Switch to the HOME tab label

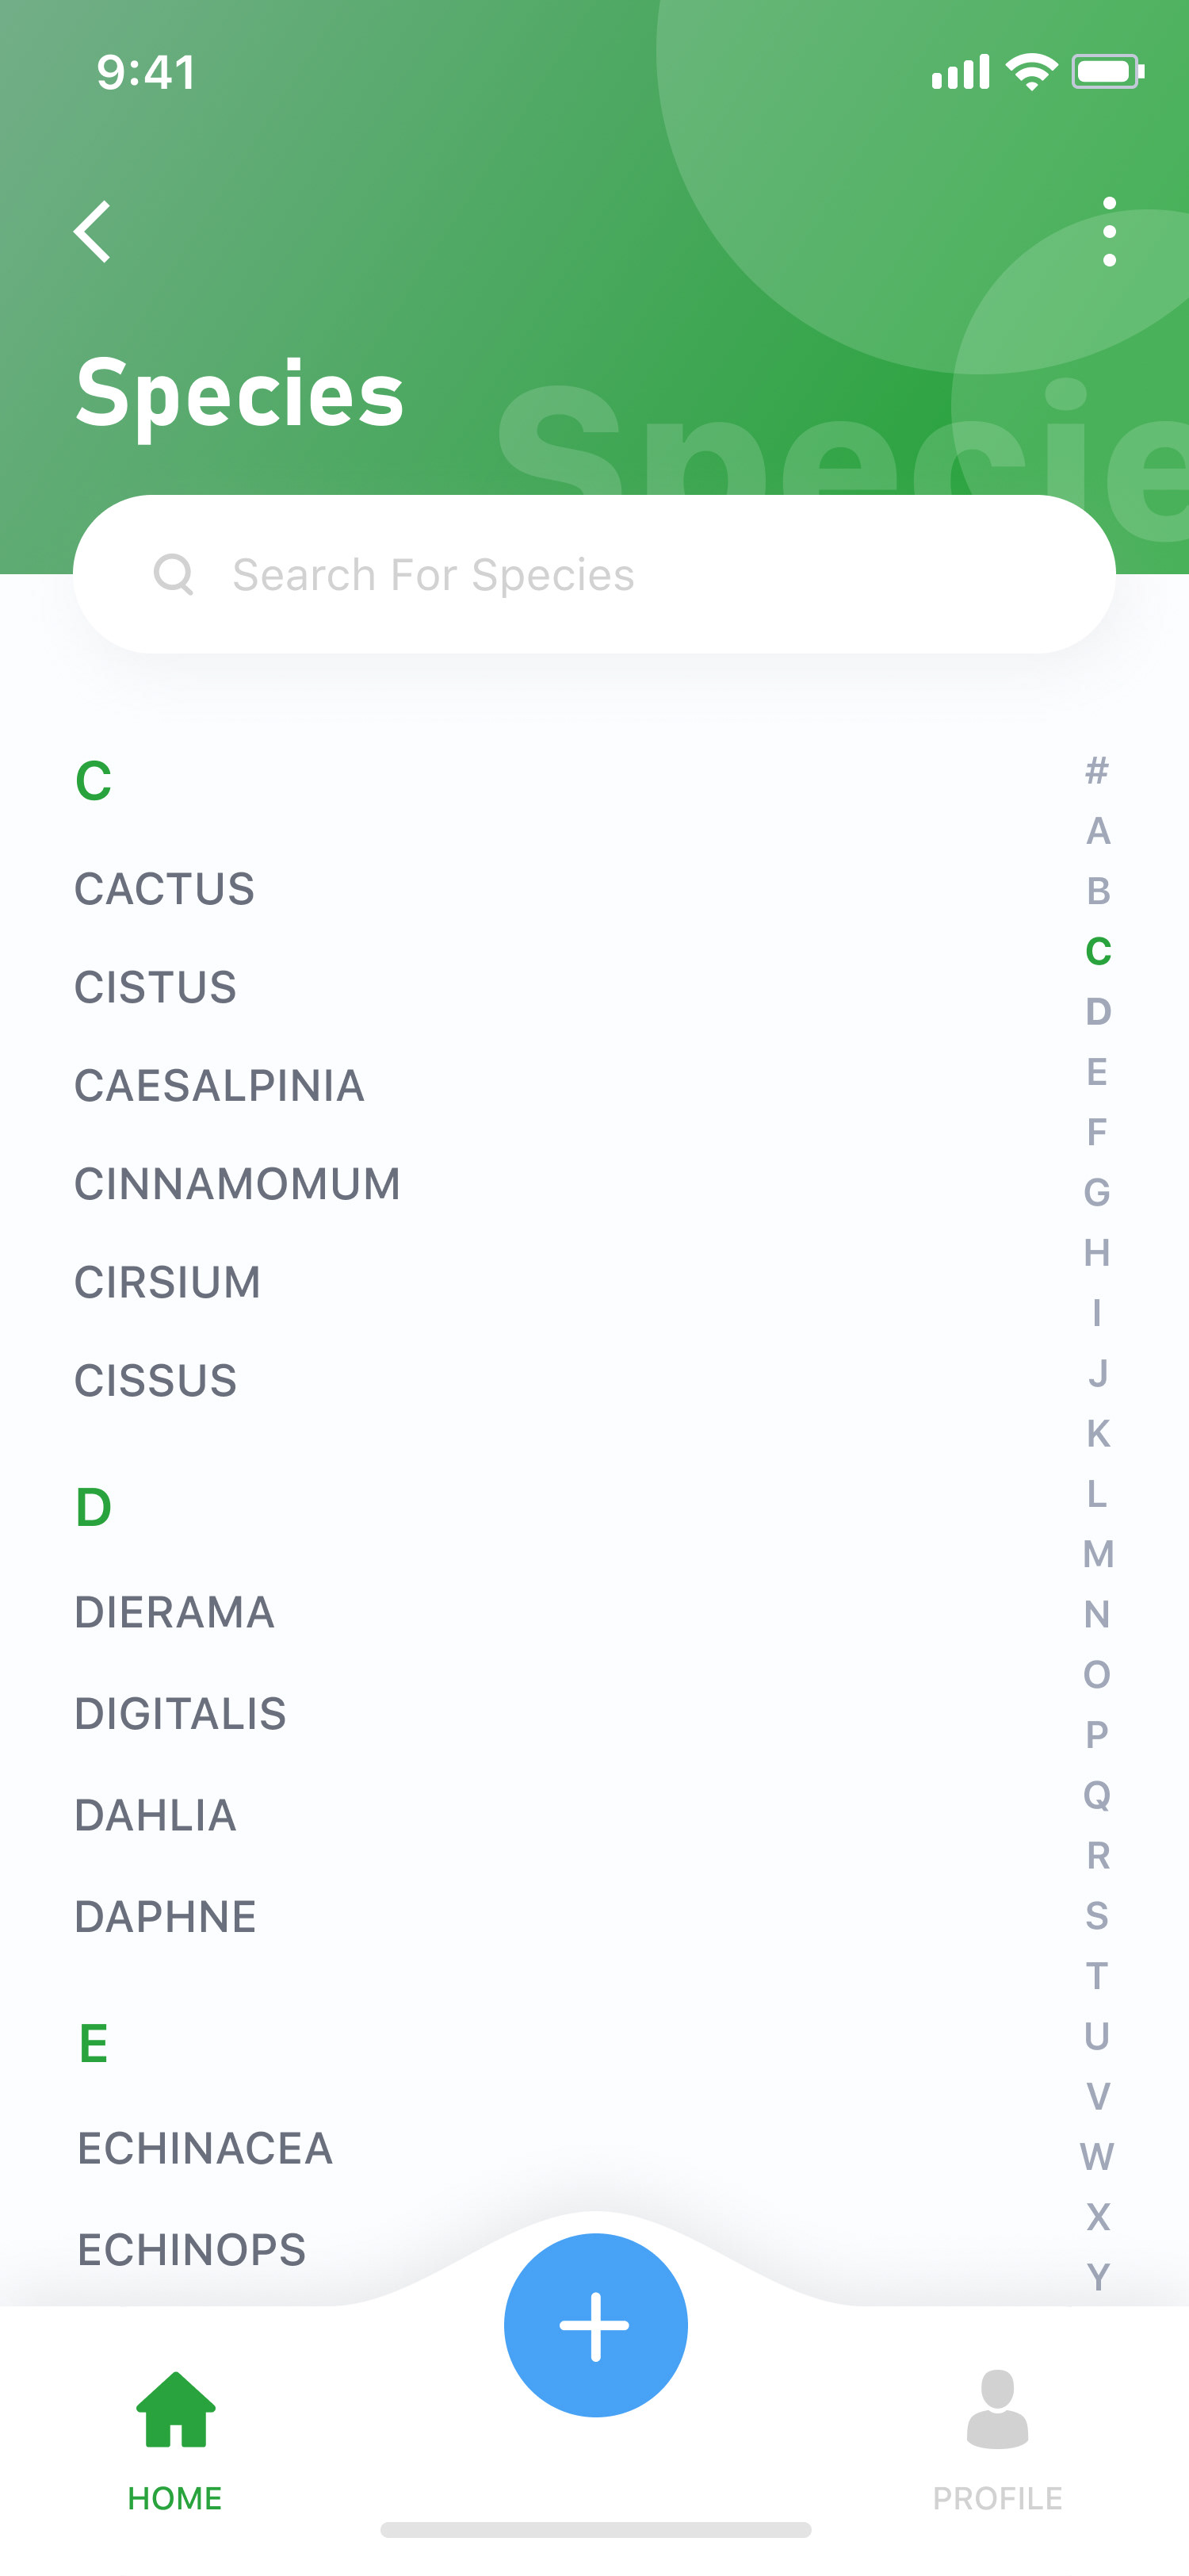(175, 2498)
